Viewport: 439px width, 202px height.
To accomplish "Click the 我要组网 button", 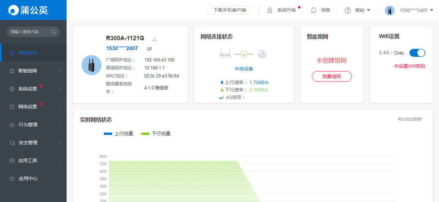I will point(331,76).
